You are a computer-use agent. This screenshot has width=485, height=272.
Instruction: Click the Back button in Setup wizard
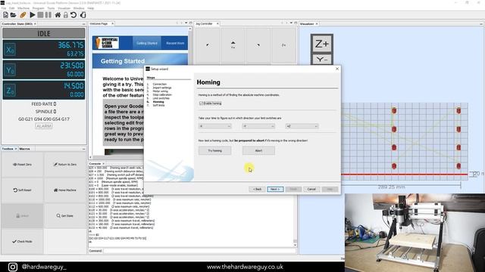point(257,189)
